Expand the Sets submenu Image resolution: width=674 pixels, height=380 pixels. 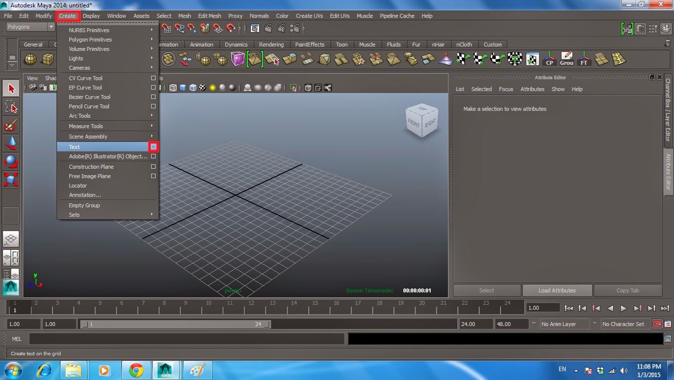pyautogui.click(x=108, y=215)
